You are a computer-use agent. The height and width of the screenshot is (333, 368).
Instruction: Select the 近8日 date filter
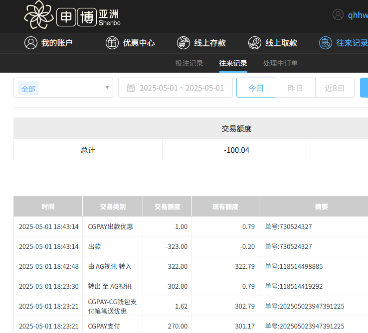335,88
